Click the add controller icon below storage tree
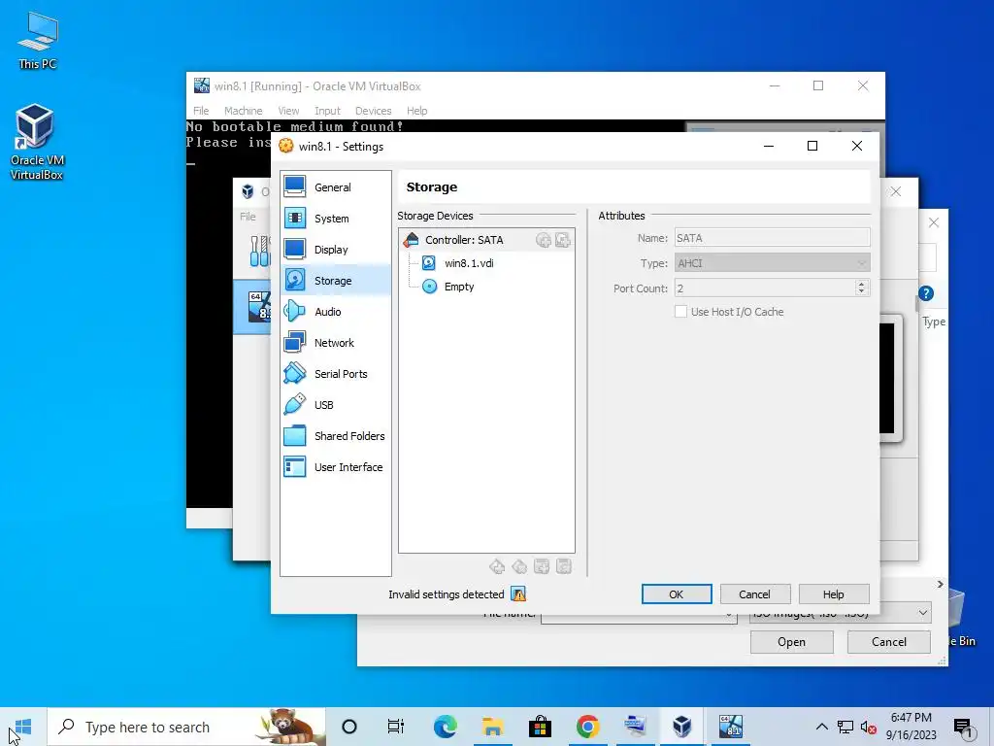The width and height of the screenshot is (994, 746). [x=497, y=566]
